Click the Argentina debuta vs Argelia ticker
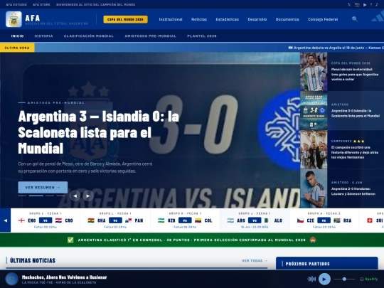 336,48
